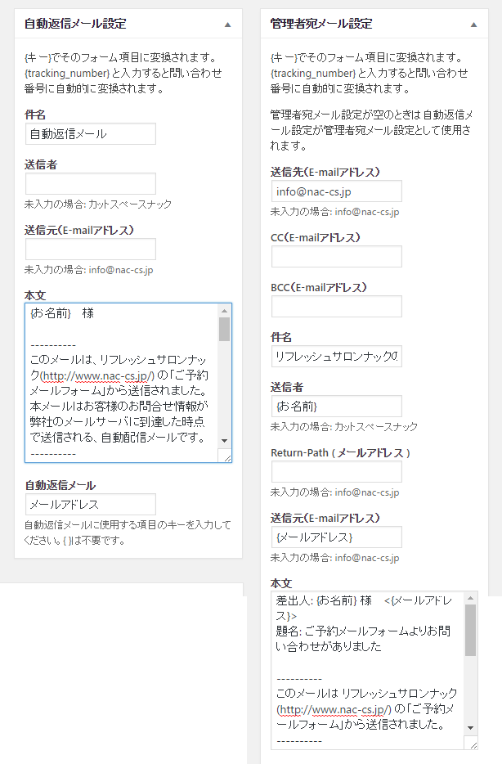Click the resize handle of auto-reply 本文 textarea
Screen dimensions: 502x764
point(226,456)
